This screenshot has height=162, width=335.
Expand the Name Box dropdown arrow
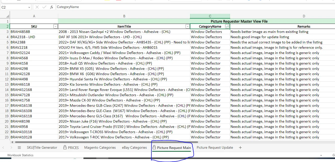29,7
